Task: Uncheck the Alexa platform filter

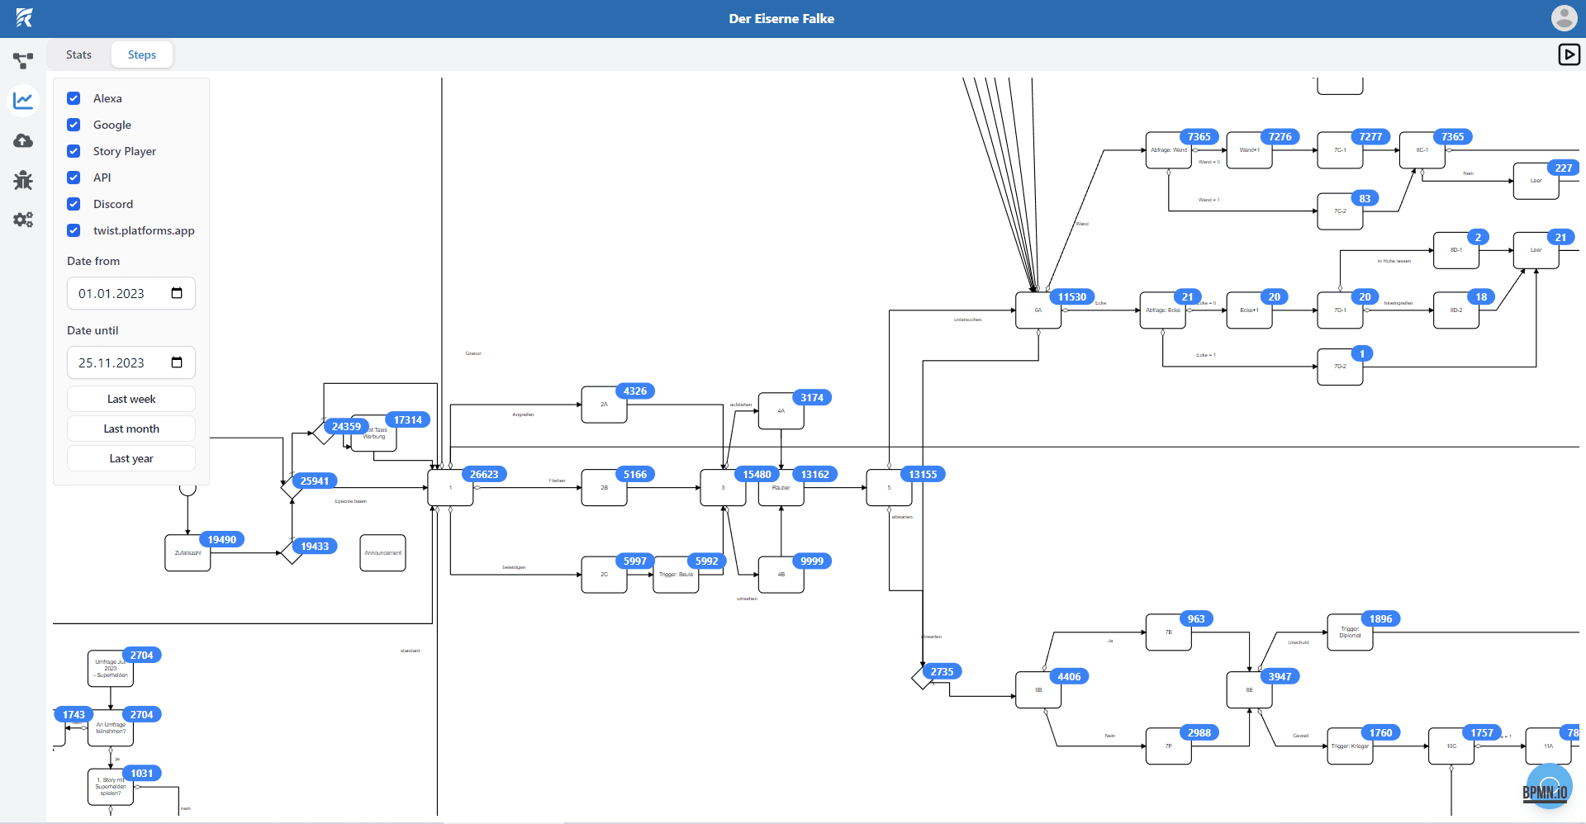Action: (74, 97)
